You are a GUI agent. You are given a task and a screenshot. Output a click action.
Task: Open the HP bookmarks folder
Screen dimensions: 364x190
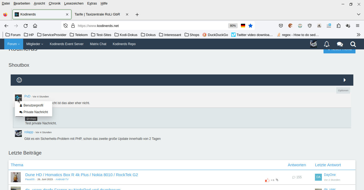(x=29, y=35)
